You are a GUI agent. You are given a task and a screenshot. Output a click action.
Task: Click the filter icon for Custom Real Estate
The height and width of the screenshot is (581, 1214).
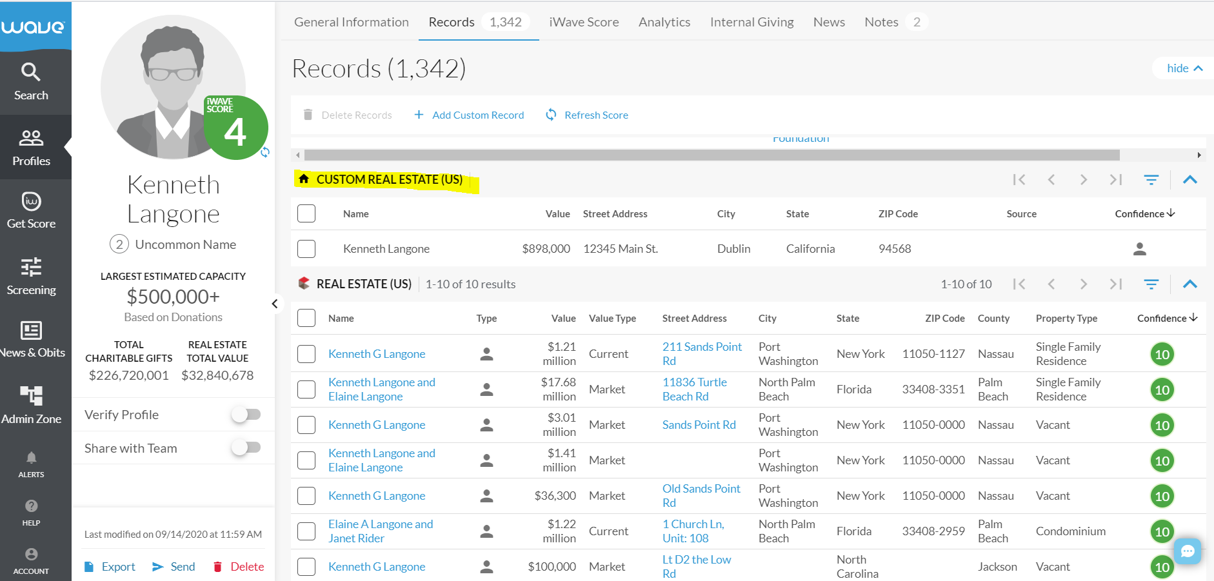pyautogui.click(x=1151, y=180)
